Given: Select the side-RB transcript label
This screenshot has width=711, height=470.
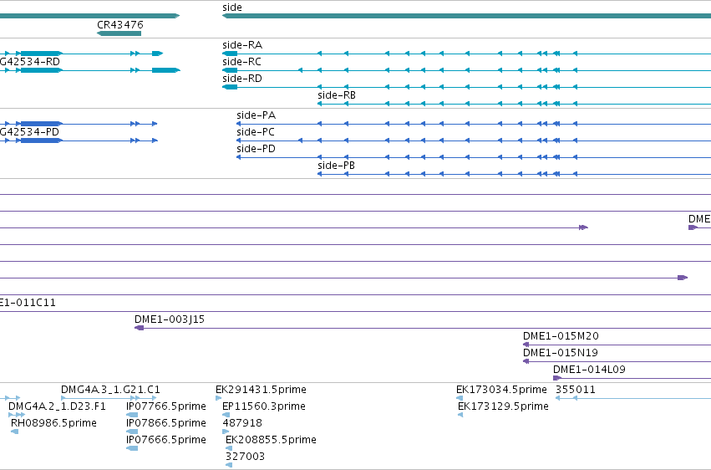Looking at the screenshot, I should 337,95.
